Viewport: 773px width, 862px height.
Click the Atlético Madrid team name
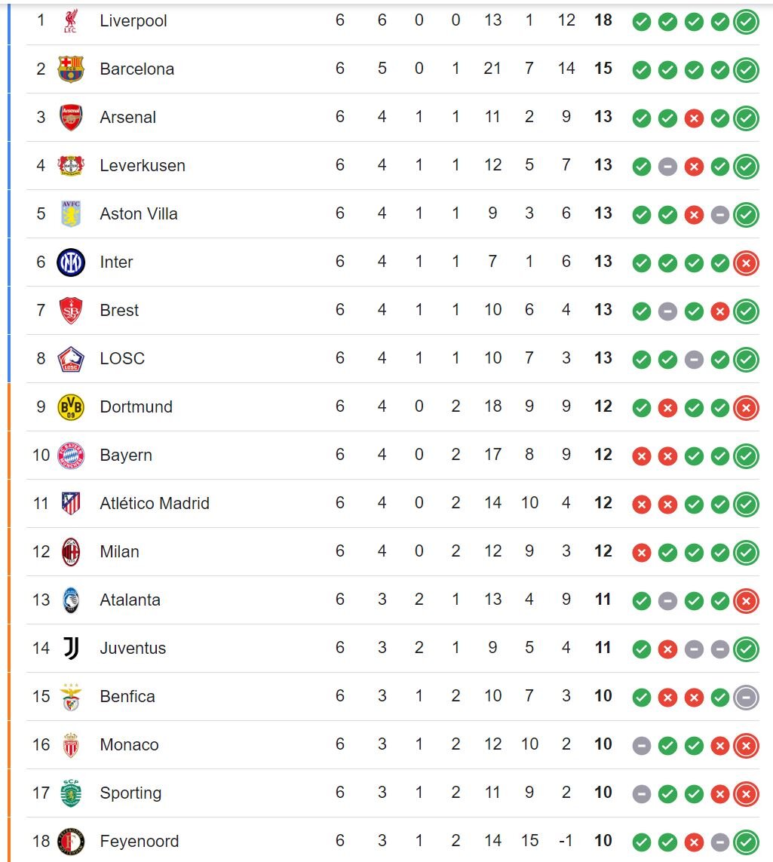(x=155, y=504)
